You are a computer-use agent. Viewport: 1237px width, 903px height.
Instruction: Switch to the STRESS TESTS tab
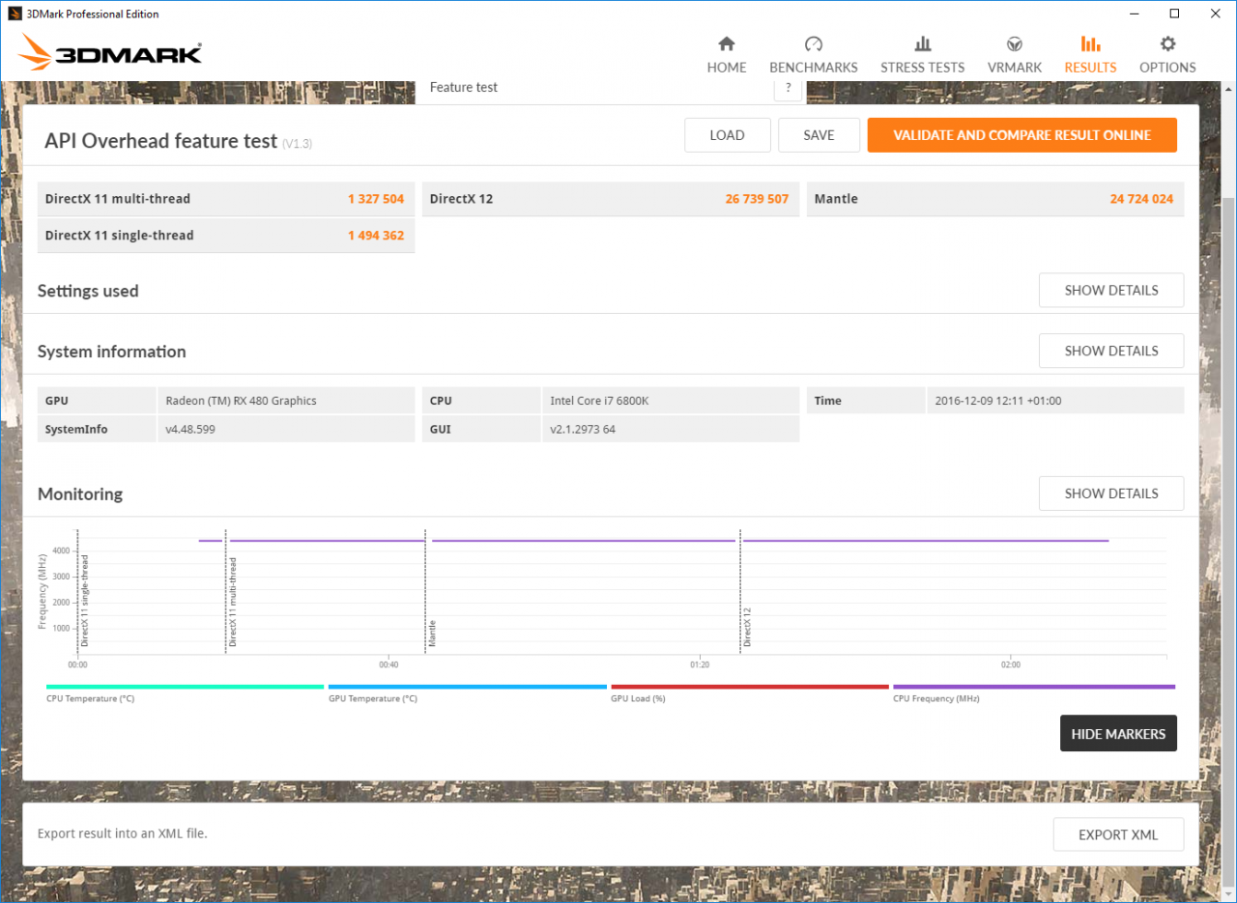(922, 56)
